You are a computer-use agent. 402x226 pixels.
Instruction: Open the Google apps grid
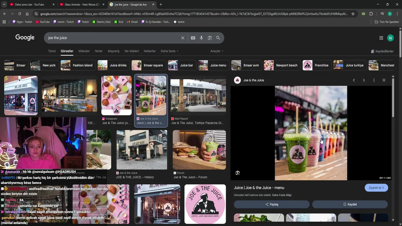coord(381,38)
